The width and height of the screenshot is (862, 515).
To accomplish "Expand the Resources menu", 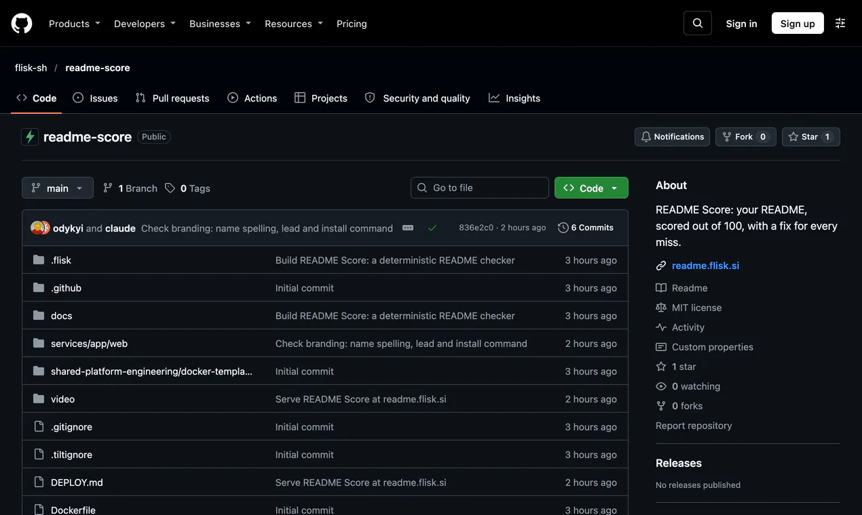I will point(294,24).
